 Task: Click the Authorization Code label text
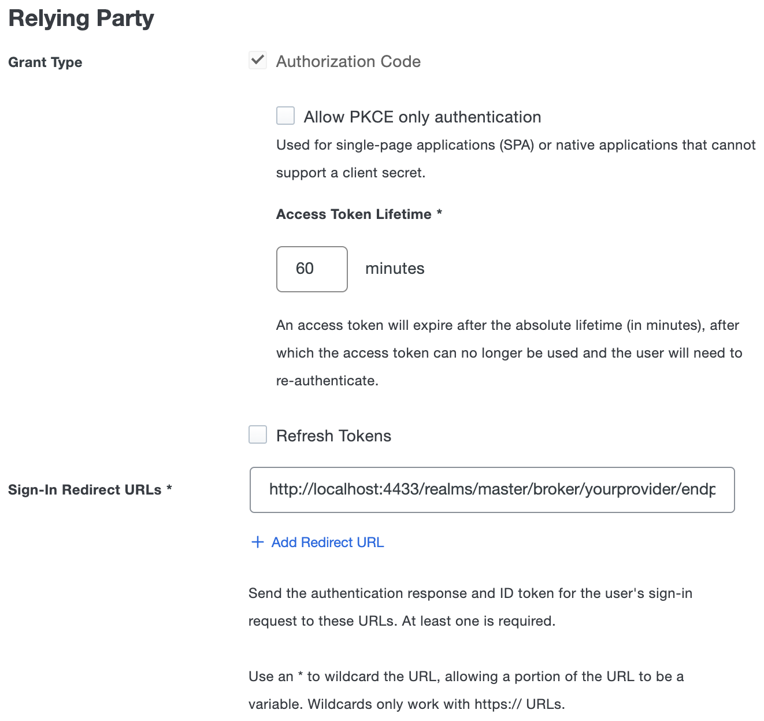(x=348, y=61)
